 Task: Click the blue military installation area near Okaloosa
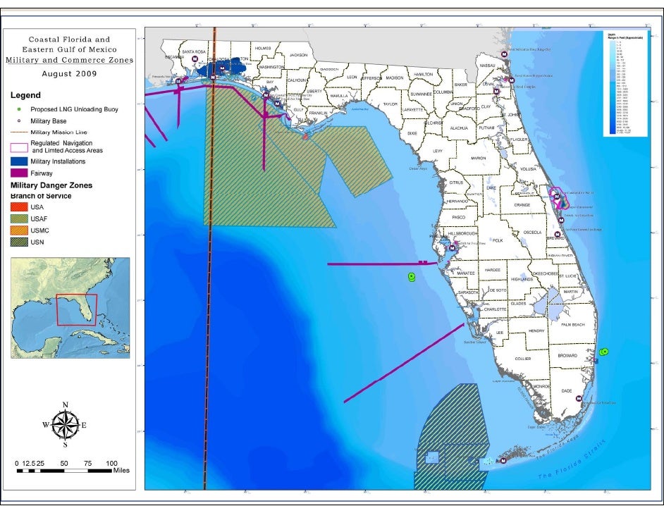point(222,69)
